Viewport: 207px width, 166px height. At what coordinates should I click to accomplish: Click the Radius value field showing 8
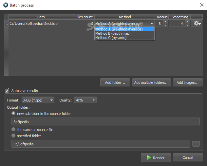coord(160,24)
